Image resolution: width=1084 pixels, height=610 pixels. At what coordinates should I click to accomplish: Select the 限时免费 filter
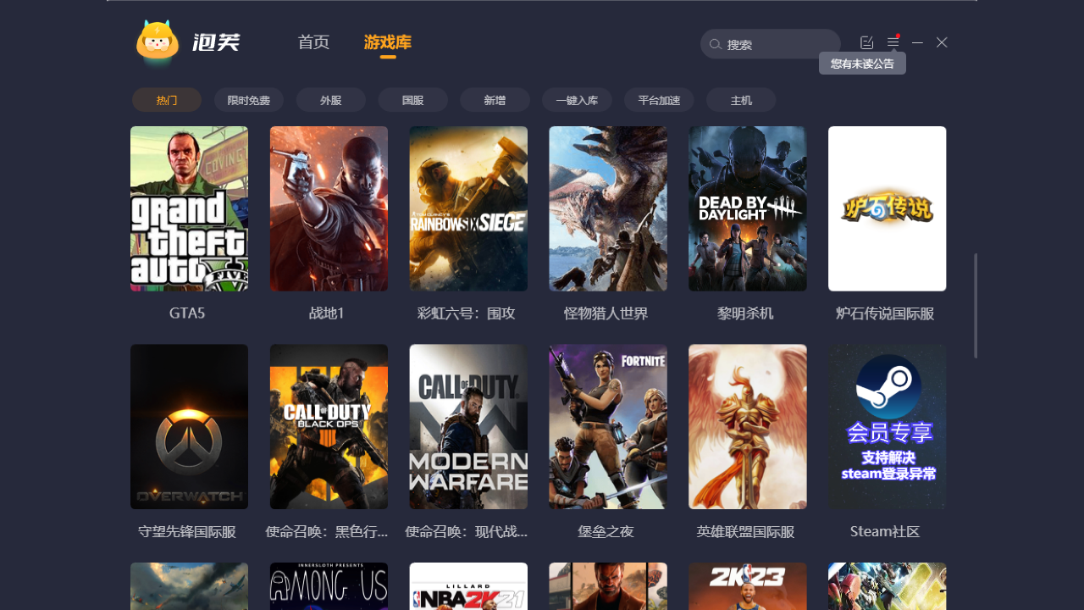coord(249,100)
